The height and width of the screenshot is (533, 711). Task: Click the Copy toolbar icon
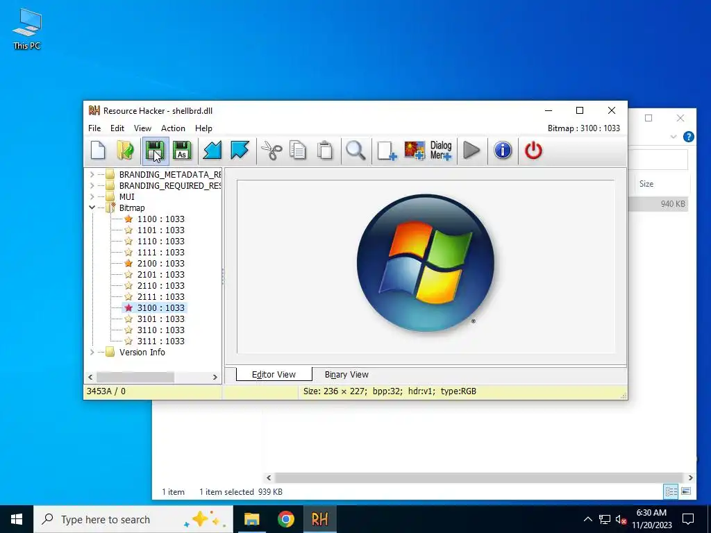click(x=298, y=151)
